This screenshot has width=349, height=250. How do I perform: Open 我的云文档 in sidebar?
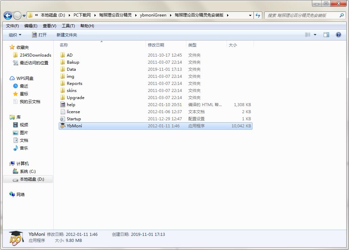30,101
